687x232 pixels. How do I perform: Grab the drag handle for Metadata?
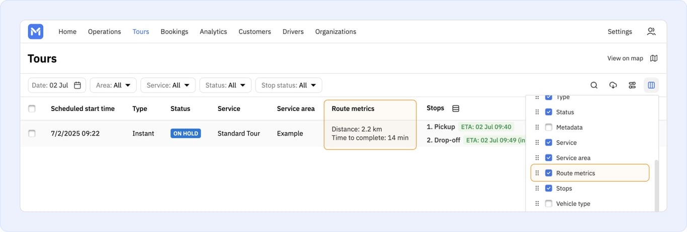[x=537, y=128]
